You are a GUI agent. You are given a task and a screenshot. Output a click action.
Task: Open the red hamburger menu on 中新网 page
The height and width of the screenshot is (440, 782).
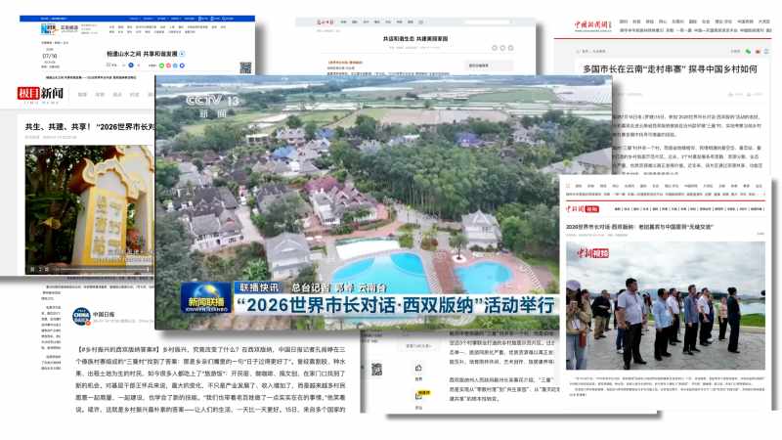(568, 186)
